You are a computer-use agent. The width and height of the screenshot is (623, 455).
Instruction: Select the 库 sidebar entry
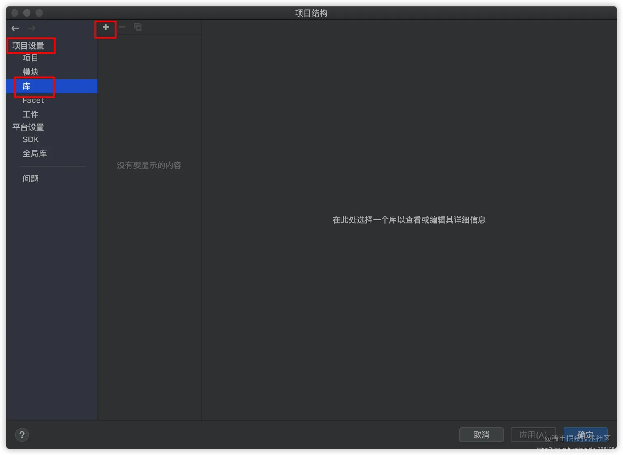[26, 86]
